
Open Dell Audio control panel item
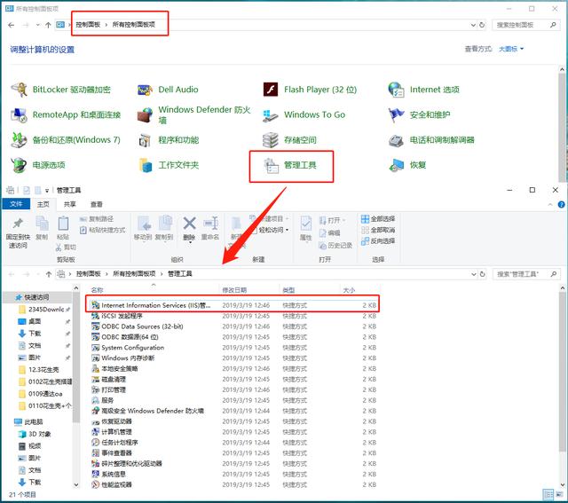click(x=168, y=90)
